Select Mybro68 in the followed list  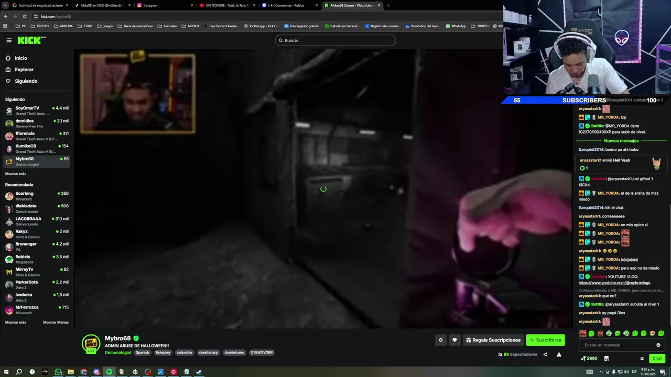37,161
